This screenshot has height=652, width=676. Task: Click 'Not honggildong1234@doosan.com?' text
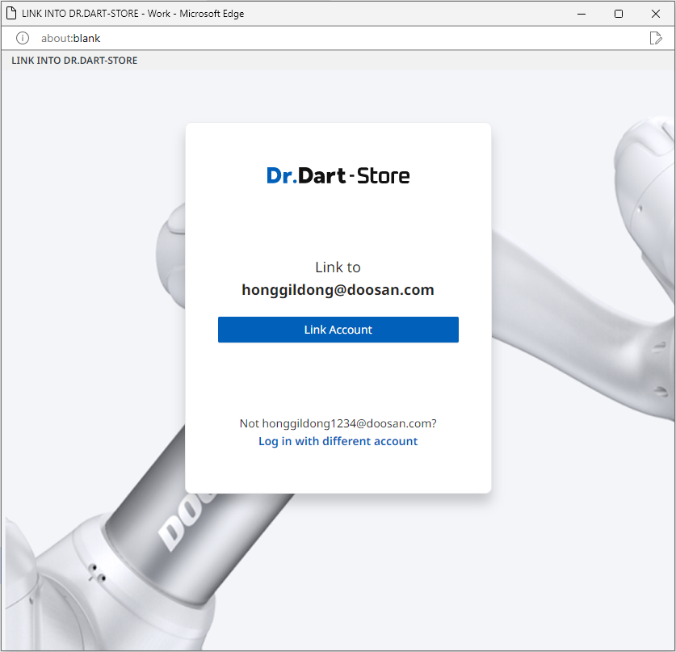(338, 423)
